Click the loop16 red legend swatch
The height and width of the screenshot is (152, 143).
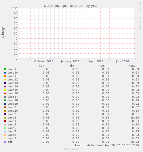click(5, 93)
